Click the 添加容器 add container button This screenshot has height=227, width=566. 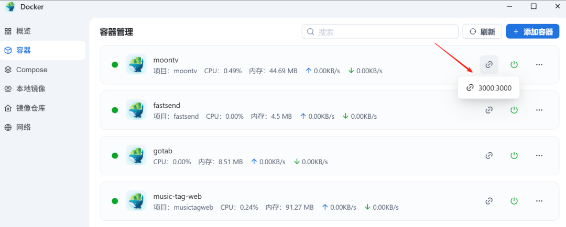(x=533, y=32)
